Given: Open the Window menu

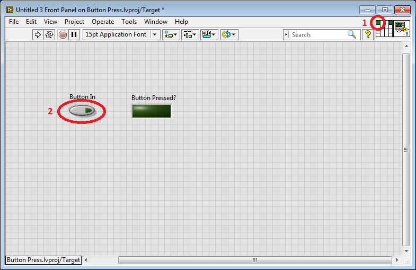Looking at the screenshot, I should coord(156,22).
